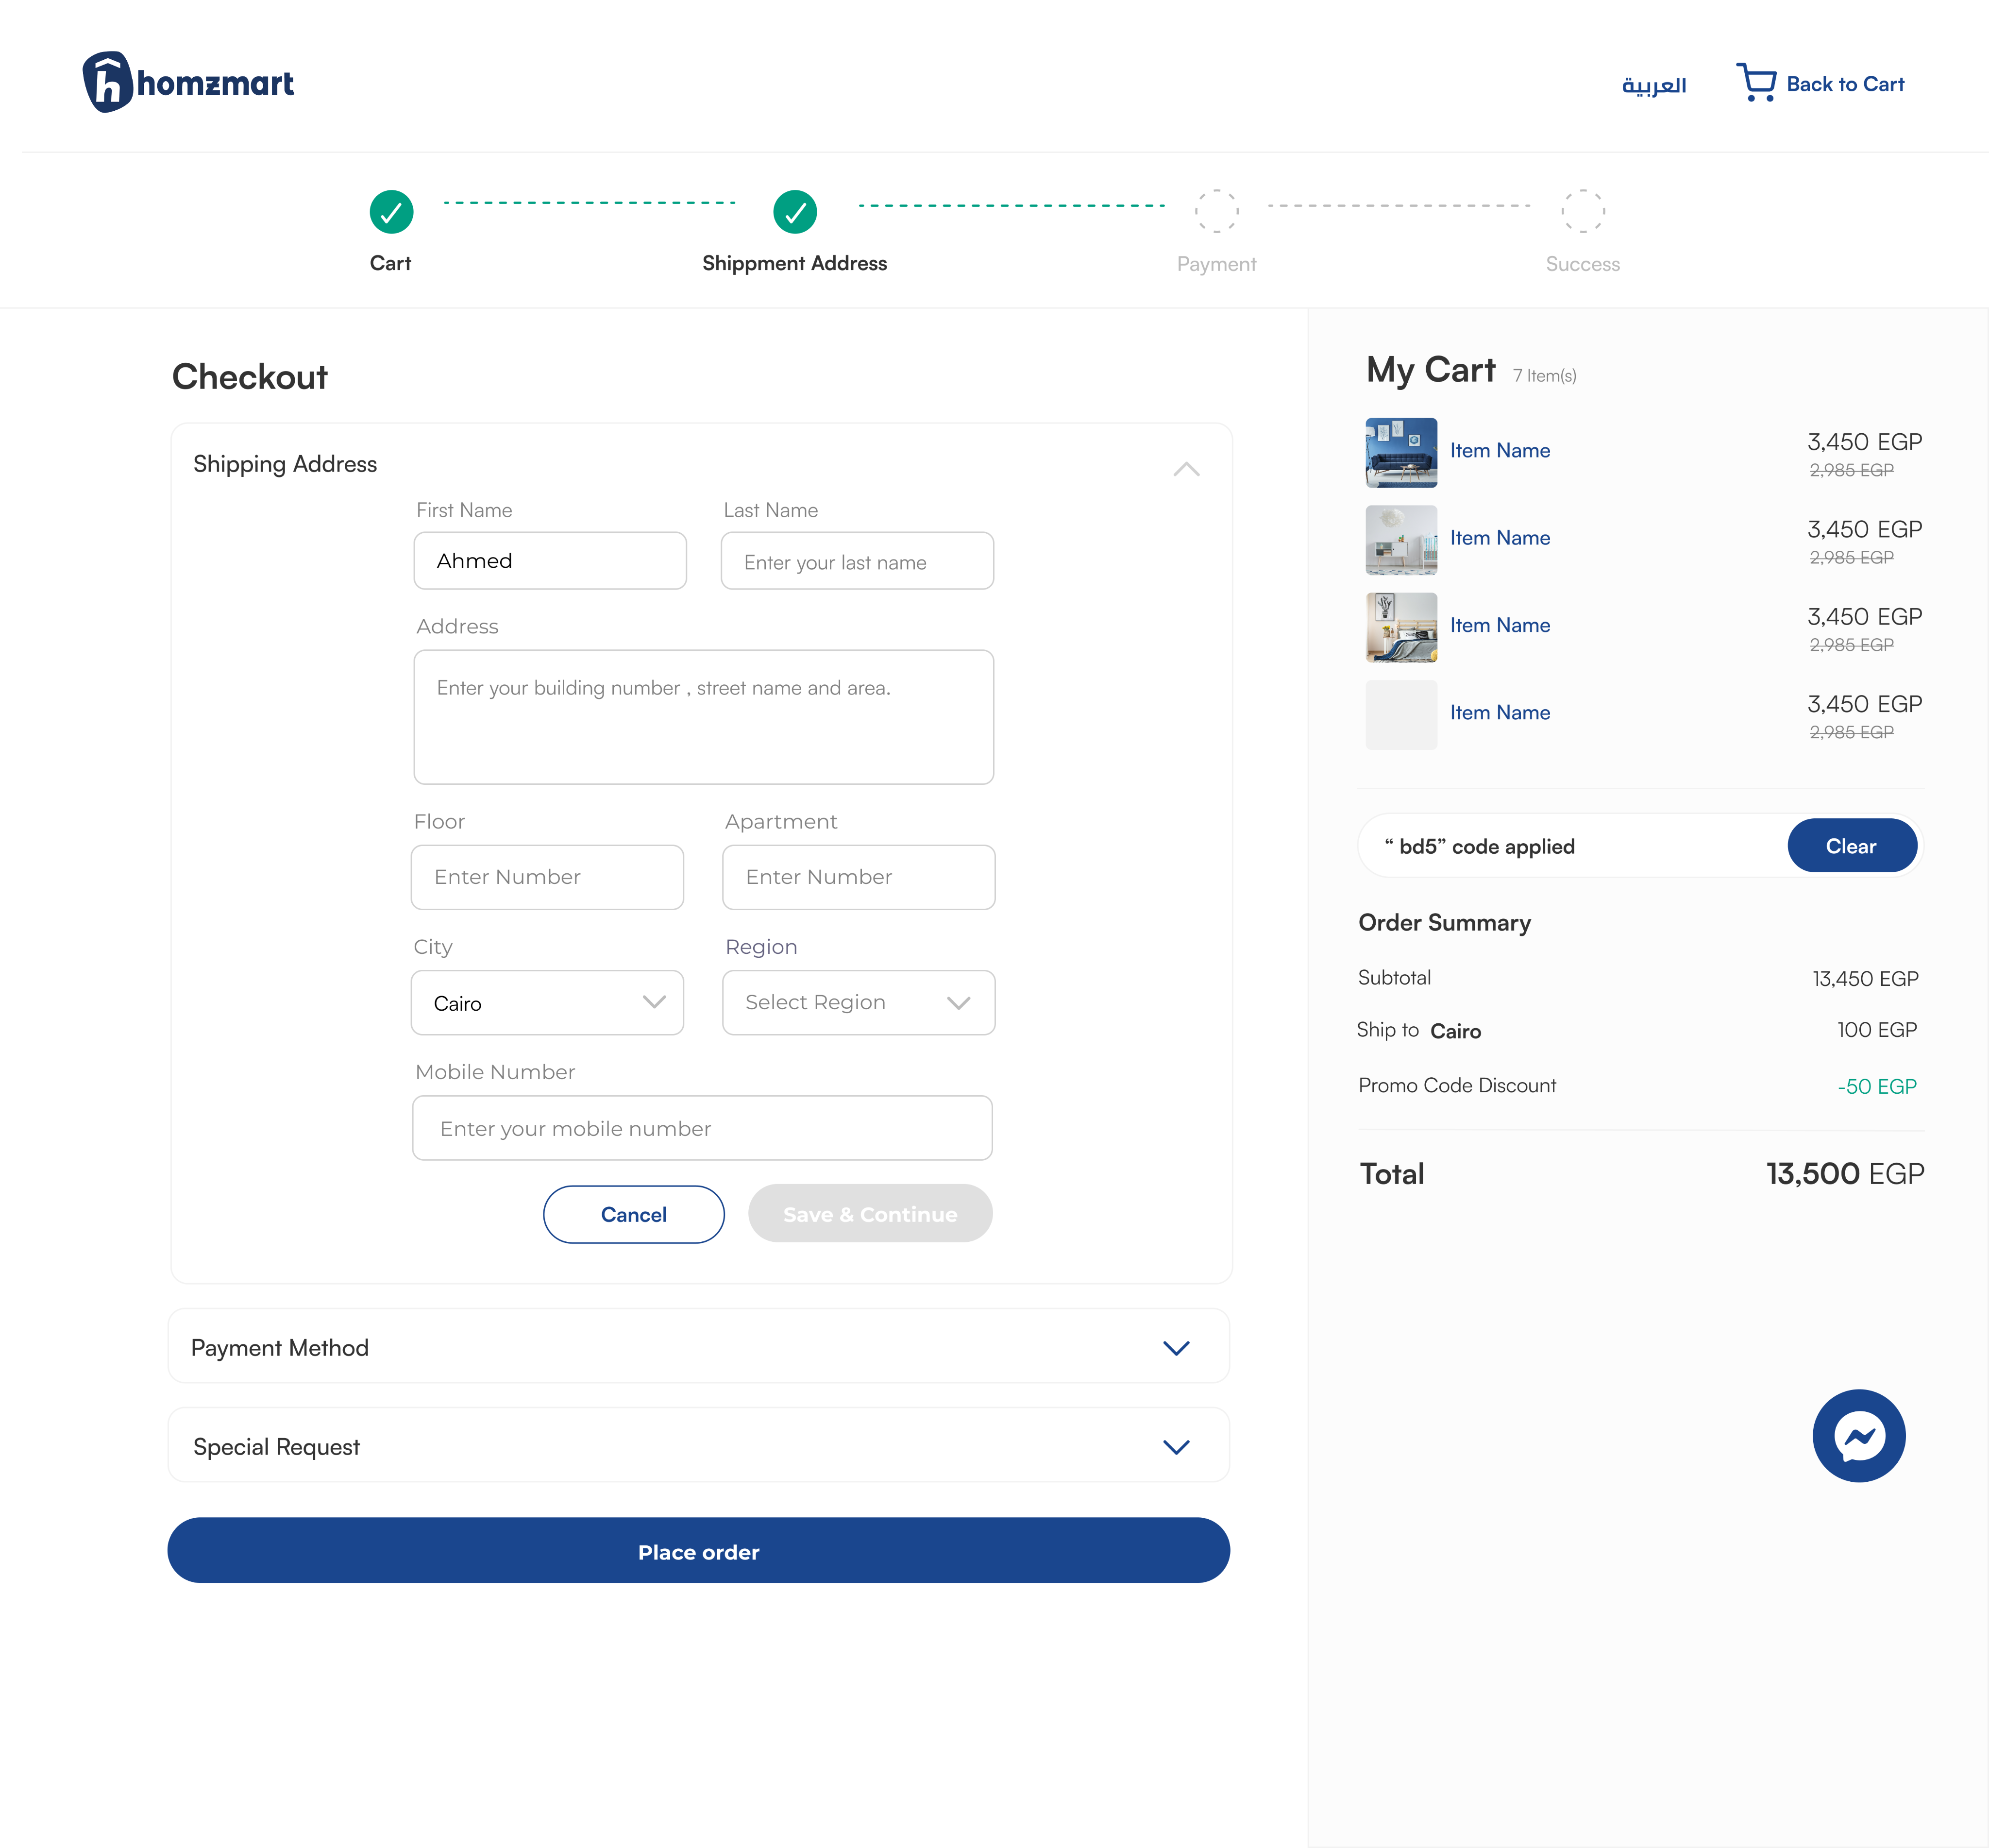Open the Messenger chat bubble
1989x1848 pixels.
pyautogui.click(x=1858, y=1436)
